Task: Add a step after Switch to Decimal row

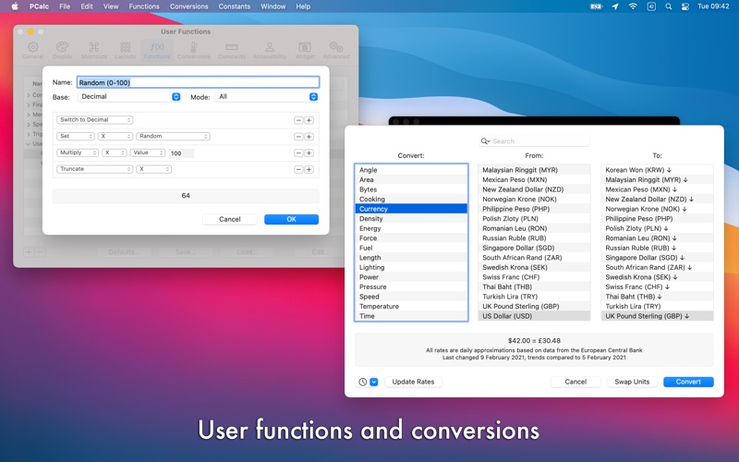Action: click(309, 120)
